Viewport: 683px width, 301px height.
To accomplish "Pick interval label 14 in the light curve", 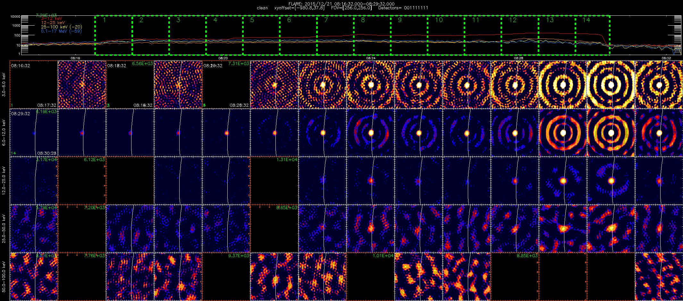I will click(x=586, y=20).
